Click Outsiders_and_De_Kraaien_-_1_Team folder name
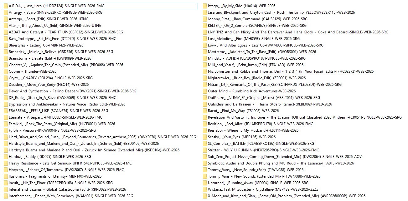Viewport: 408px width, 201px height. [x=270, y=104]
